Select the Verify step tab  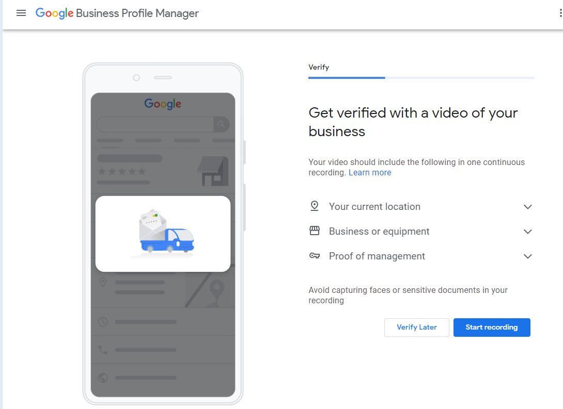point(319,67)
